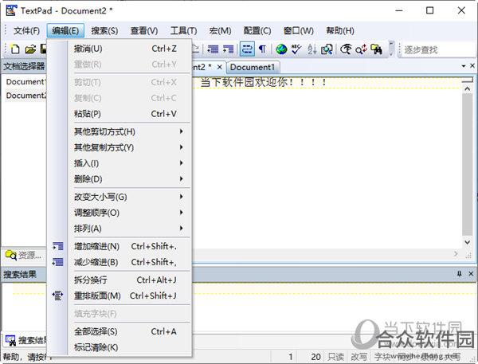The image size is (478, 364).
Task: Open the document tab list dropdown arrow
Action: click(464, 66)
